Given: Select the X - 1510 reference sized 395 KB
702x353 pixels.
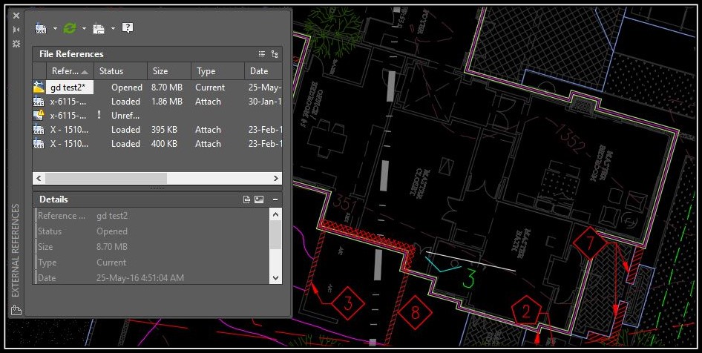Looking at the screenshot, I should (157, 130).
